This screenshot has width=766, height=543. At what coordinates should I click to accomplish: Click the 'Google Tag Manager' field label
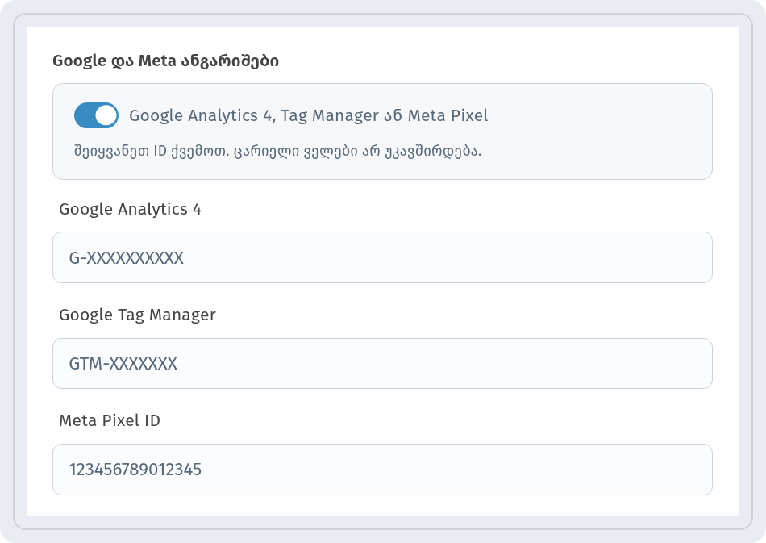point(137,315)
